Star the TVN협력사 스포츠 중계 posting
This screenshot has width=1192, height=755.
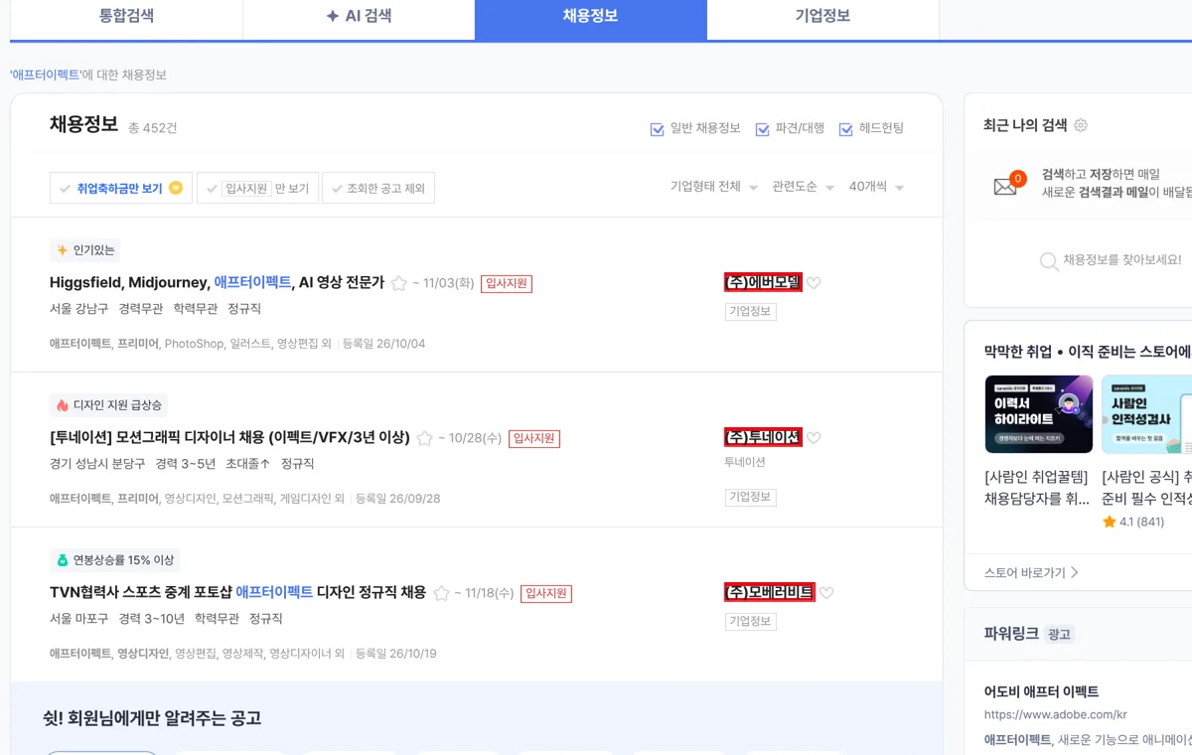[x=441, y=593]
